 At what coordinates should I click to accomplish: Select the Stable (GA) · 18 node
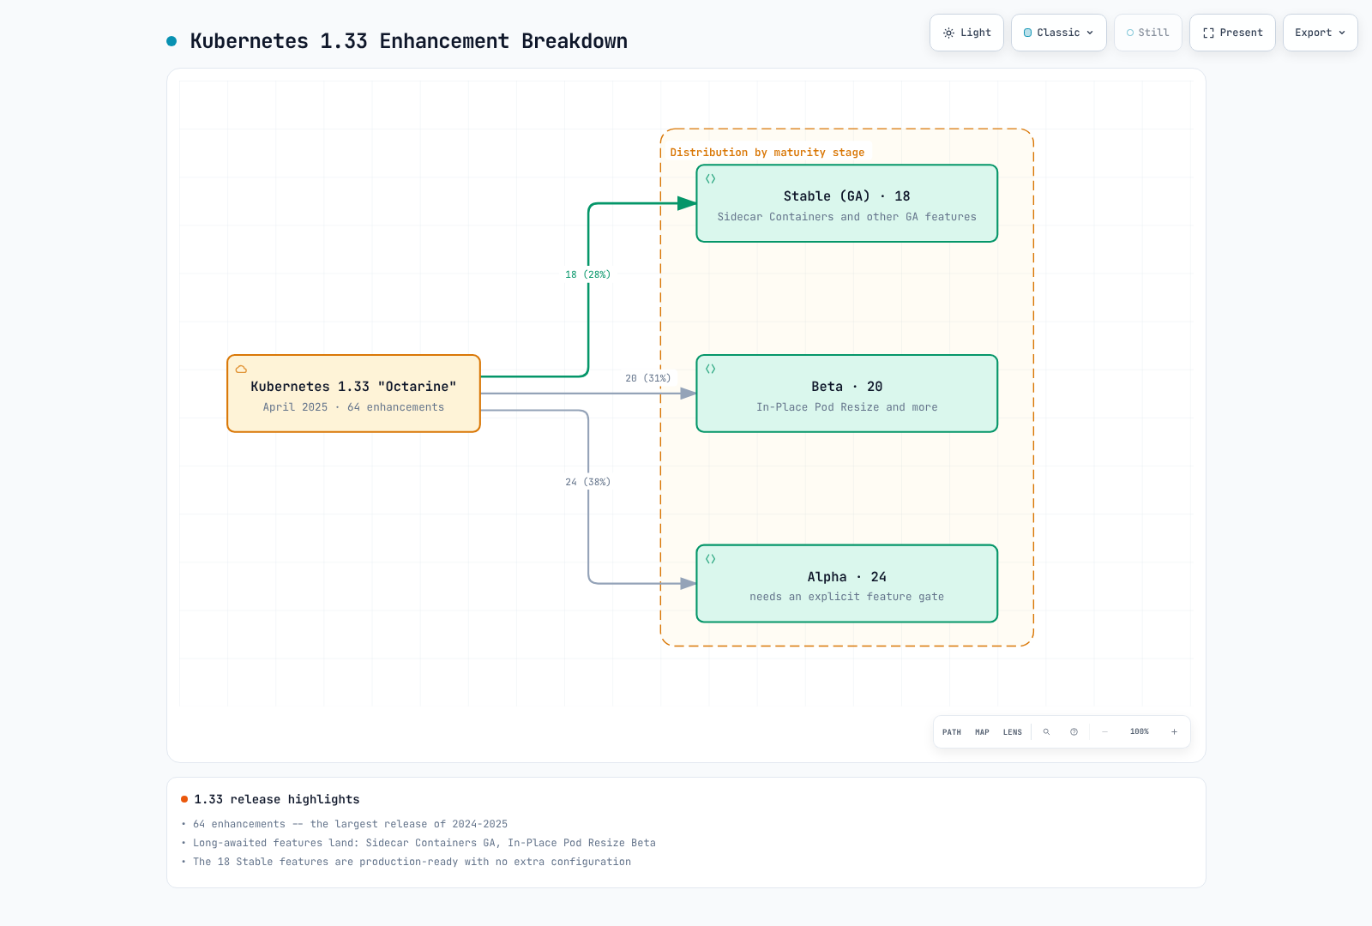click(847, 203)
